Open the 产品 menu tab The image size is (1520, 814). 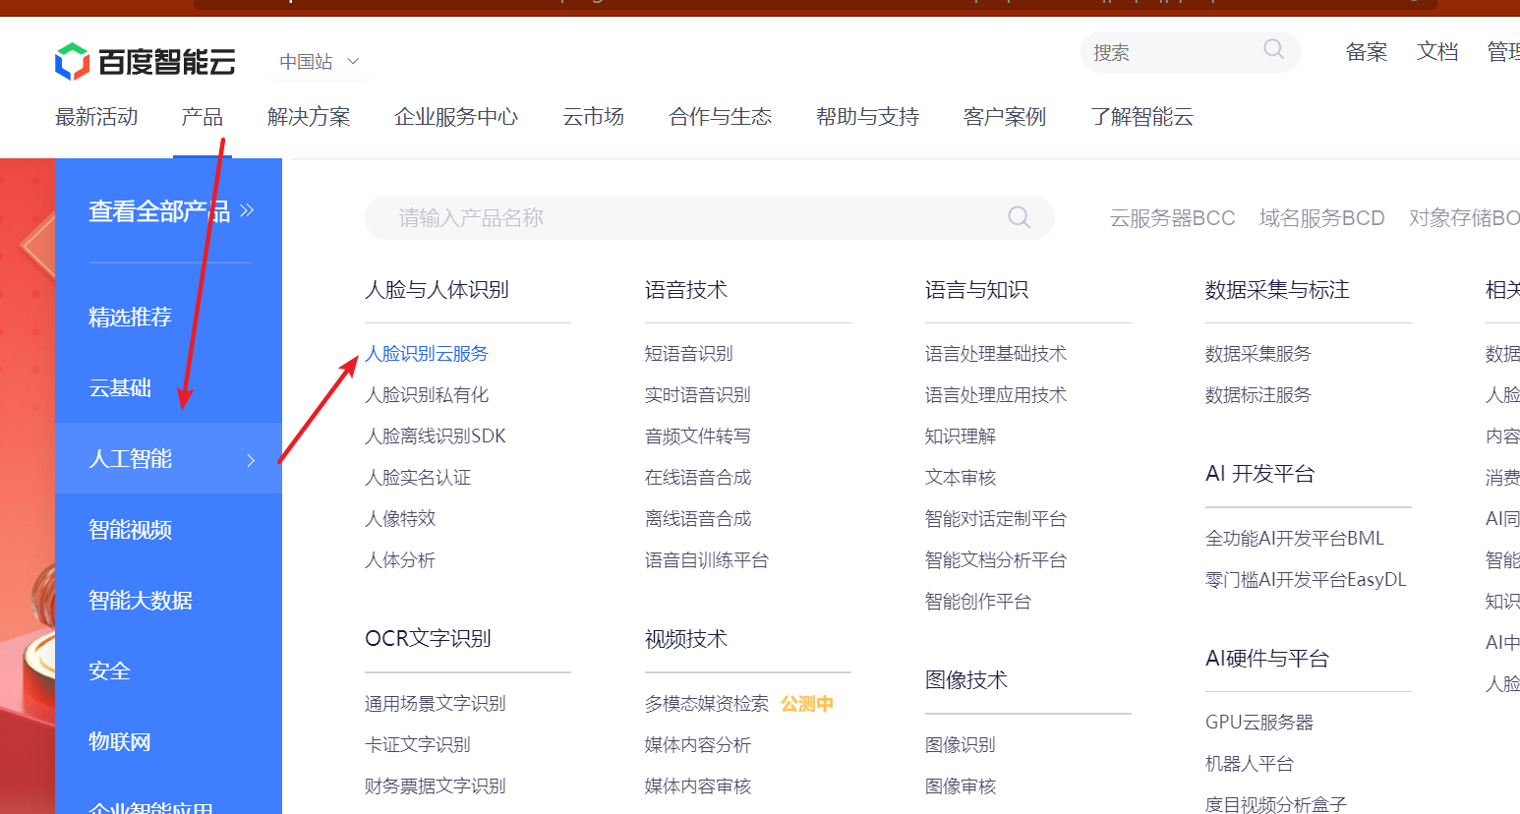202,117
